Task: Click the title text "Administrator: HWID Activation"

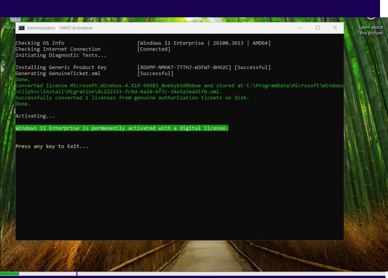Action: point(60,28)
